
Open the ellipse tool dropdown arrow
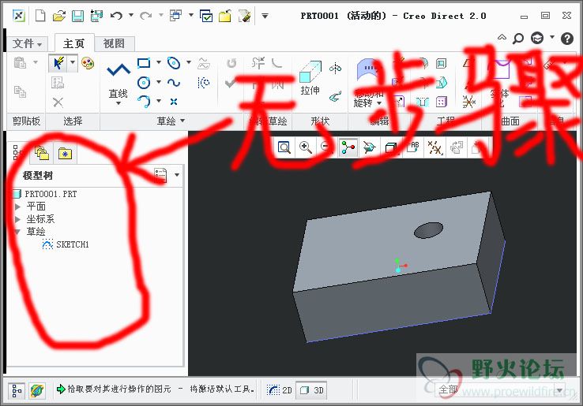189,62
